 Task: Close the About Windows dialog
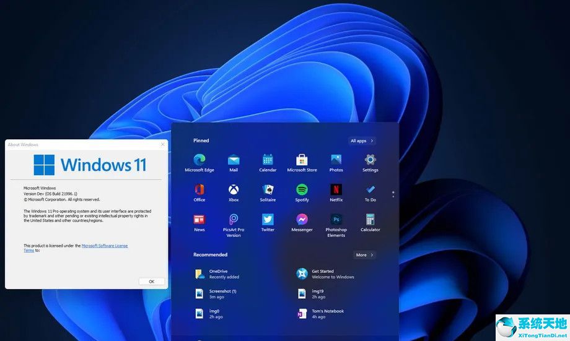pos(162,145)
